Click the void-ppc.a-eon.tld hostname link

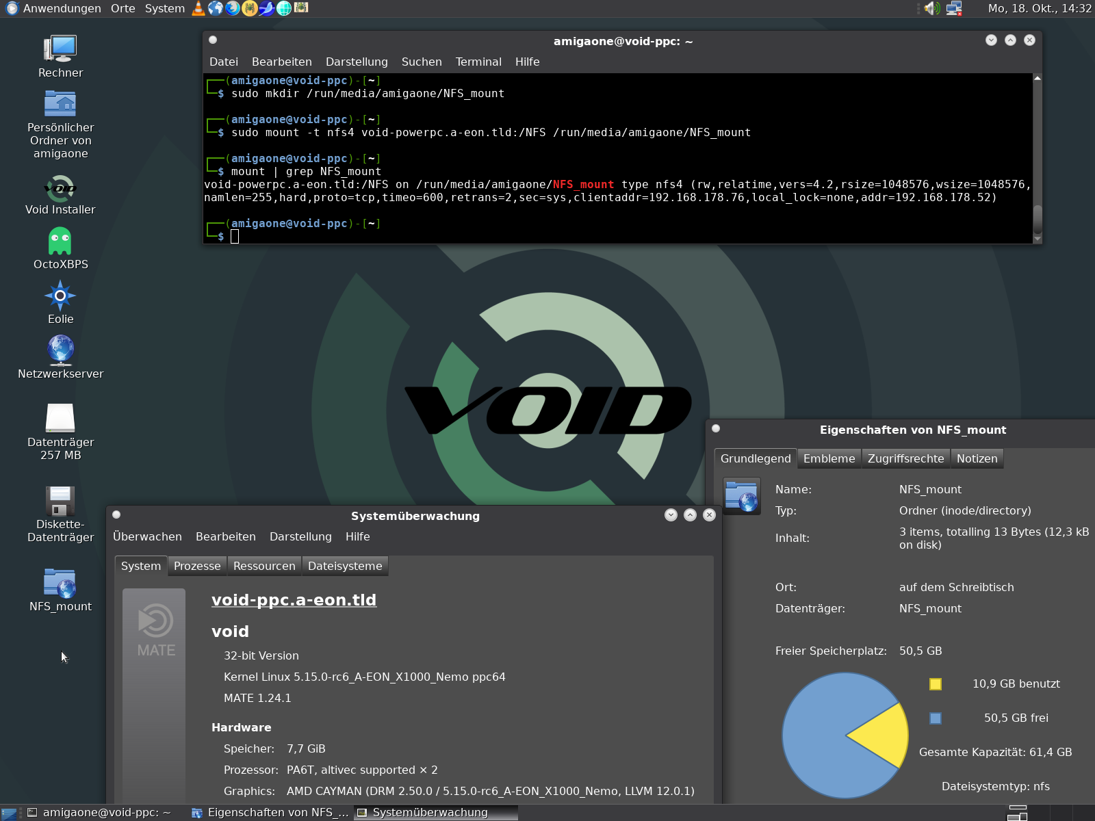pos(294,600)
